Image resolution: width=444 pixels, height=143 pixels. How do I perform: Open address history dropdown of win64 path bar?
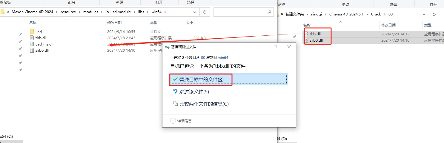[x=194, y=12]
